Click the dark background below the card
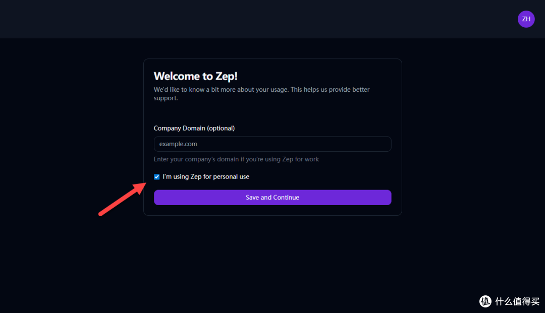Screen dimensions: 545x313 (272, 264)
